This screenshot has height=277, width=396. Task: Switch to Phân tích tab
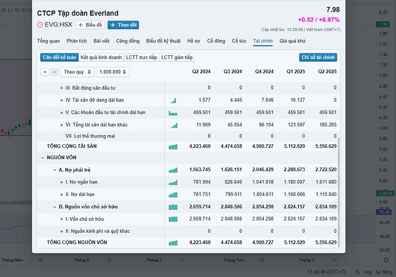coord(76,41)
